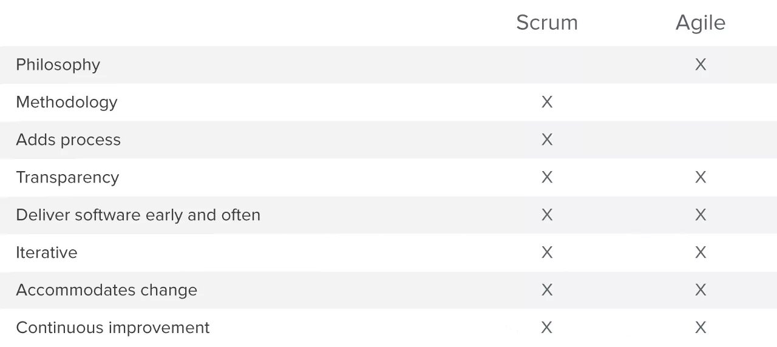This screenshot has width=777, height=347.
Task: Select the Iterative row label
Action: tap(47, 252)
